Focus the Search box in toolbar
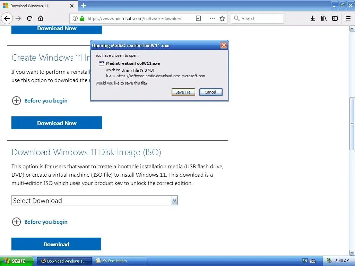Screen dimensions: 355x266 tap(257, 18)
